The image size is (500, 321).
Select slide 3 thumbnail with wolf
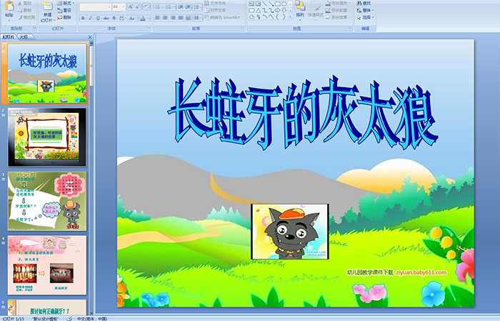(47, 201)
